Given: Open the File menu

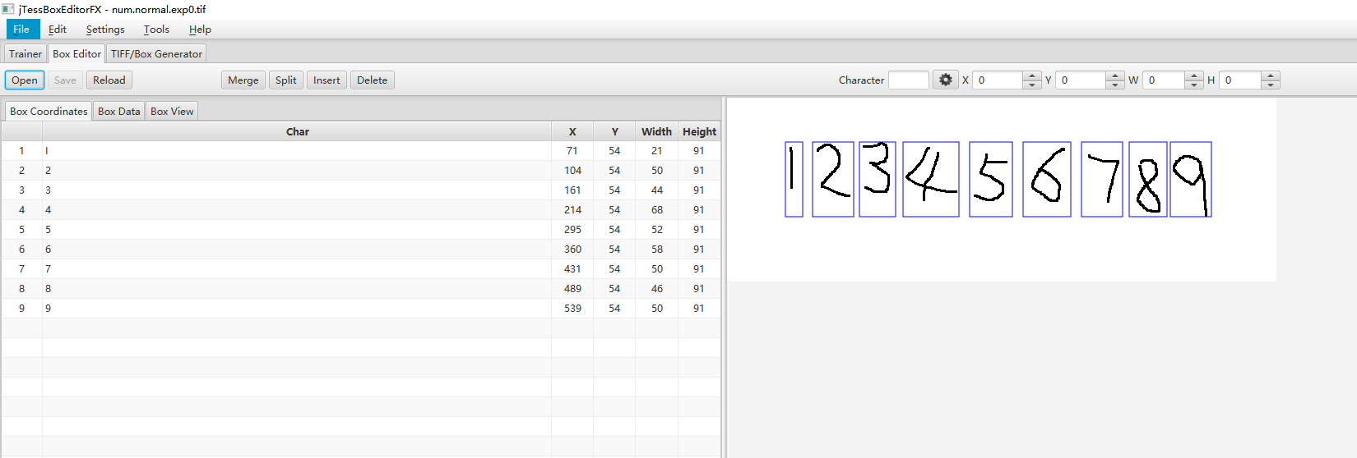Looking at the screenshot, I should [21, 30].
